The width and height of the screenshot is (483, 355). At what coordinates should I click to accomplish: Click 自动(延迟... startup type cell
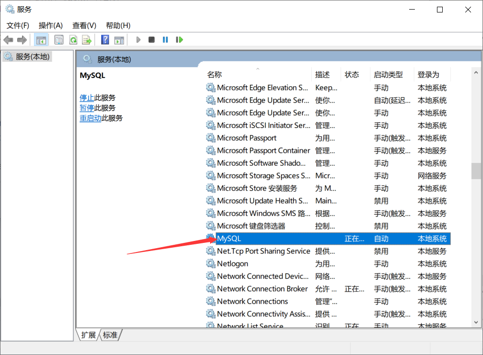[392, 100]
